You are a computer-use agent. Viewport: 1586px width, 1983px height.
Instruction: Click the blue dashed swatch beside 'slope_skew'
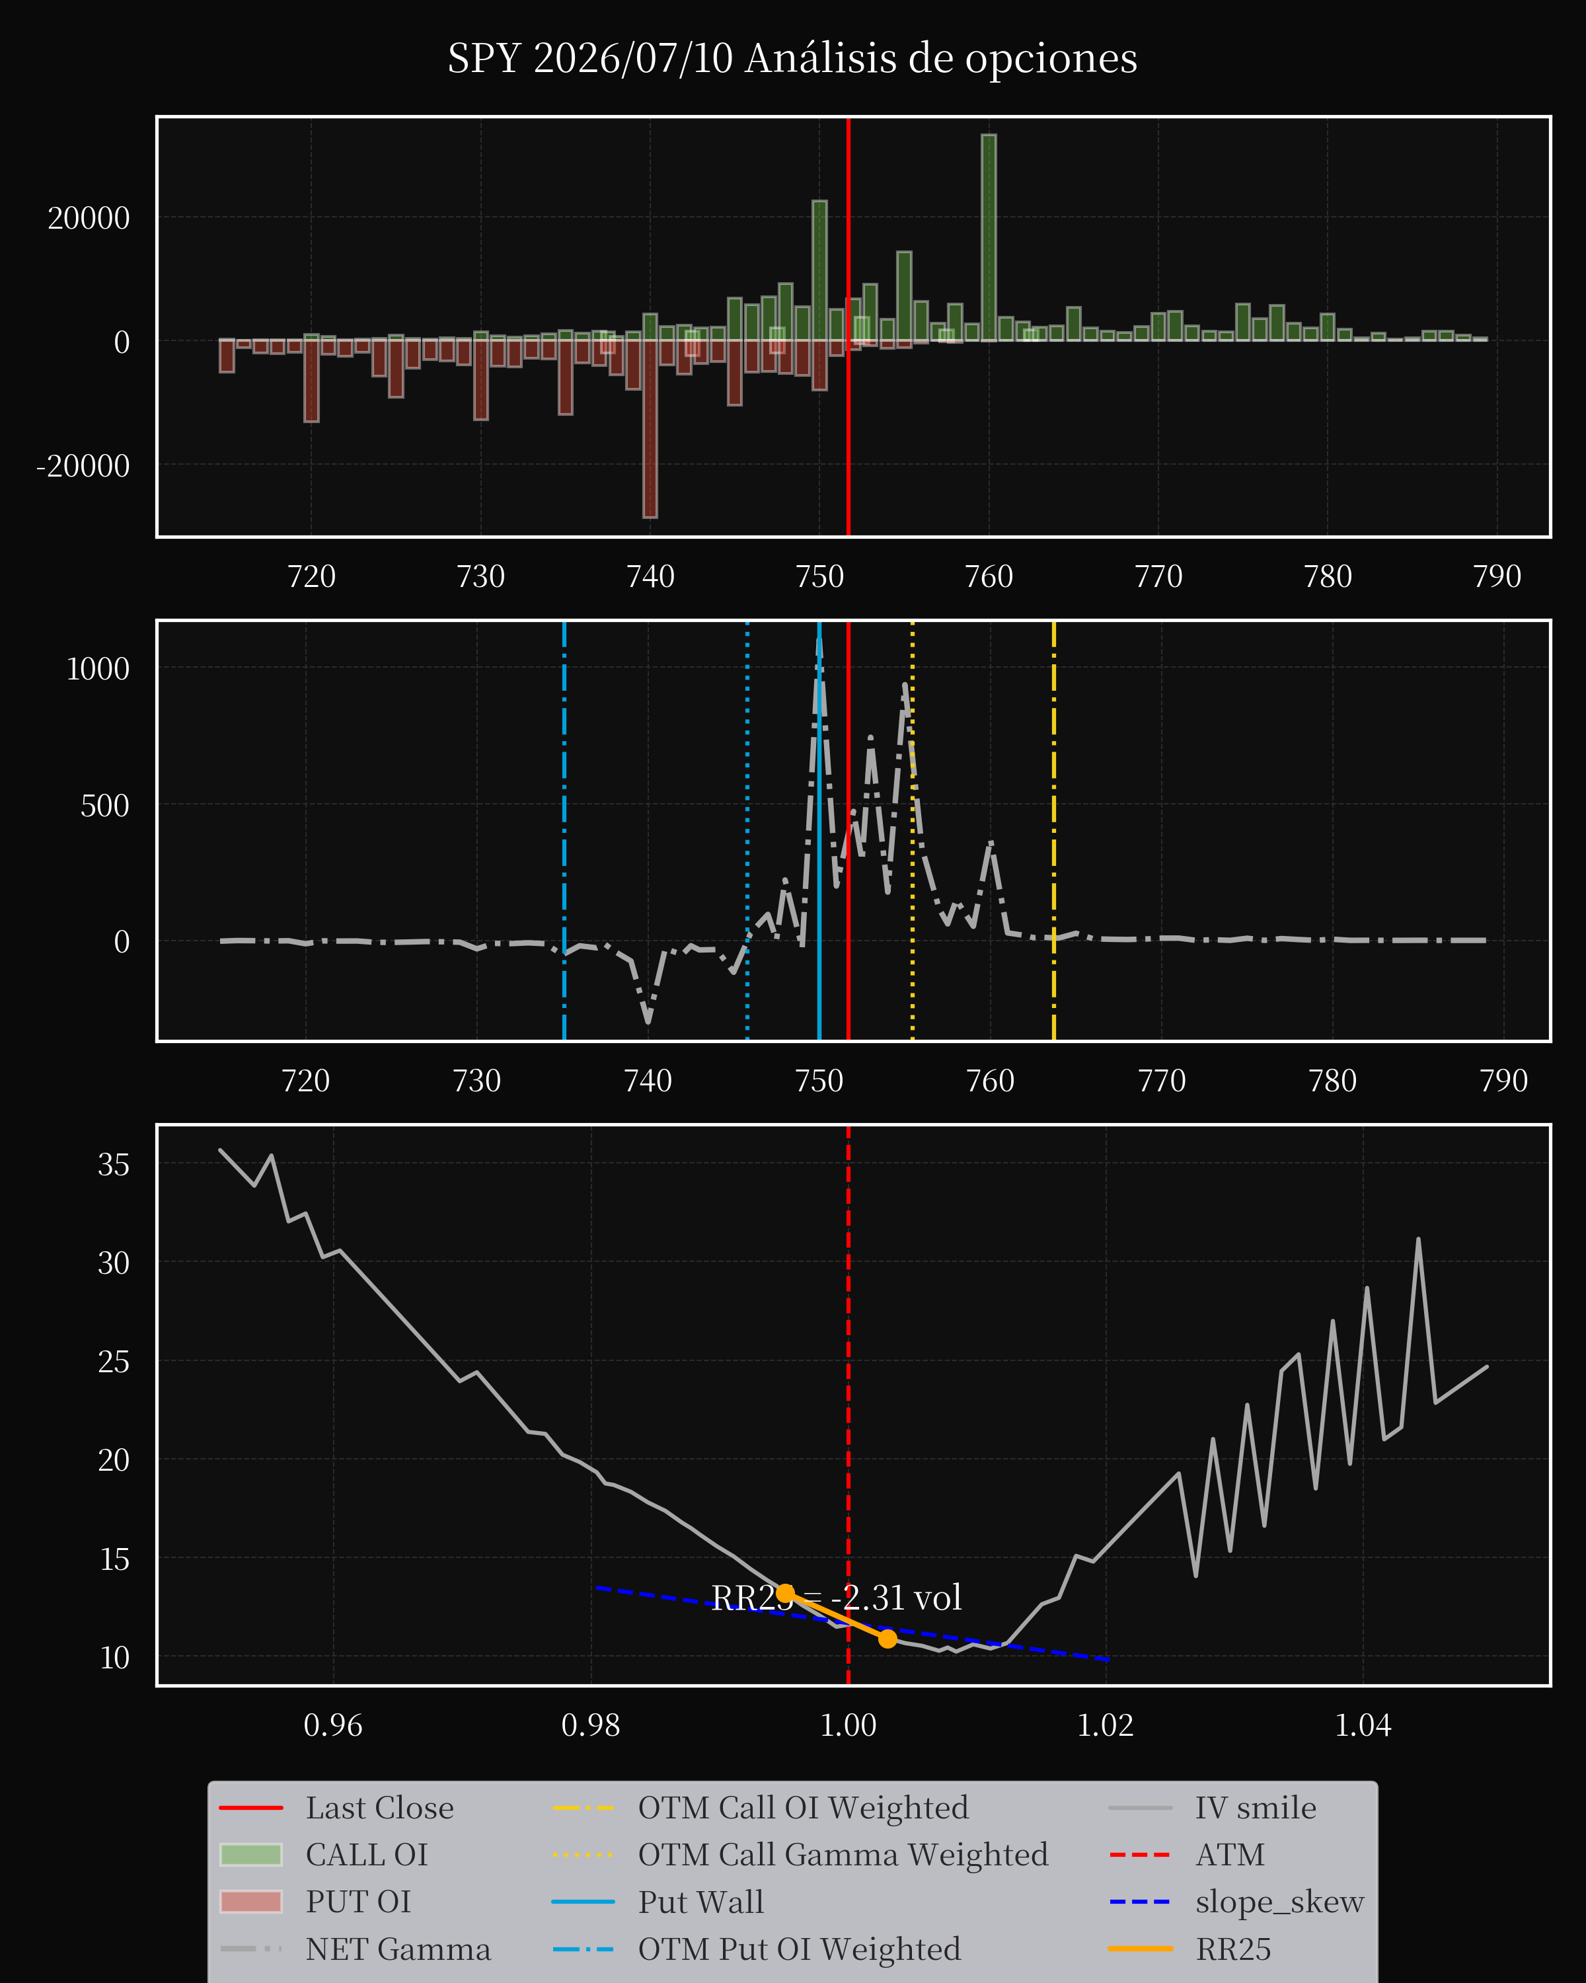(1141, 1902)
